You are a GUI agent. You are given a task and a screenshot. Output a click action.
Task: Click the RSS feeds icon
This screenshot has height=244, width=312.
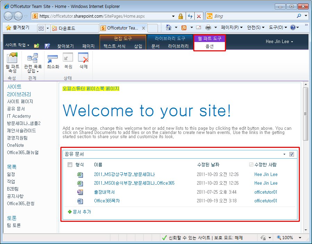(x=184, y=28)
